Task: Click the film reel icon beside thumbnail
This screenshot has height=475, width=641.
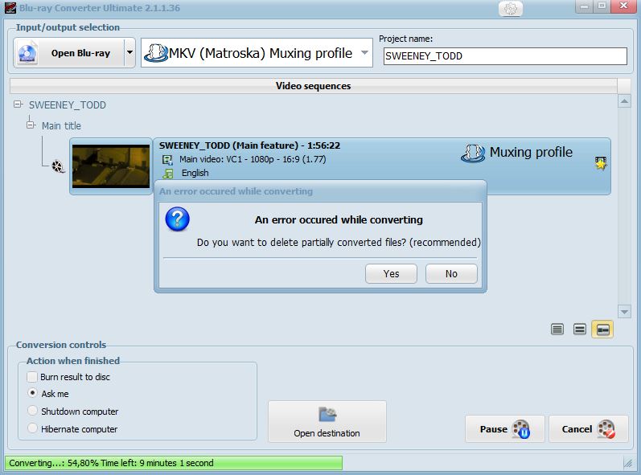Action: pyautogui.click(x=58, y=166)
